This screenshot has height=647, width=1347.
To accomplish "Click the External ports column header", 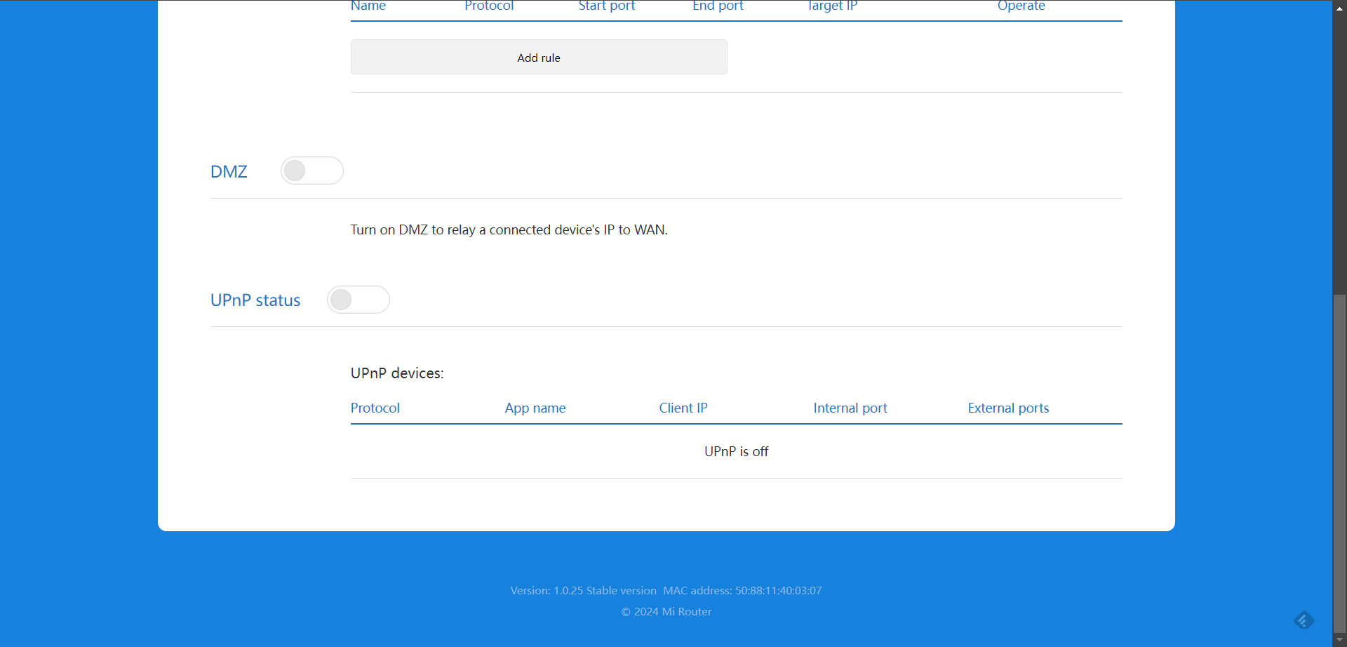I will click(1008, 408).
